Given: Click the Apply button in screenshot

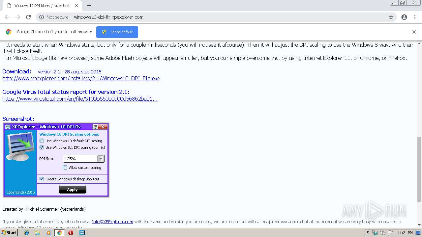Looking at the screenshot, I should 73,190.
